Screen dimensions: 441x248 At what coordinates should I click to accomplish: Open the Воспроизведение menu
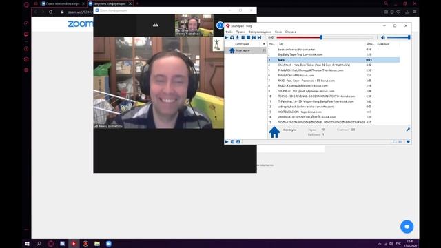tap(260, 32)
